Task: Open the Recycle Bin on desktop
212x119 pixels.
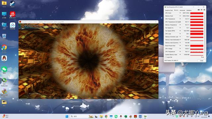Action: [x=4, y=37]
